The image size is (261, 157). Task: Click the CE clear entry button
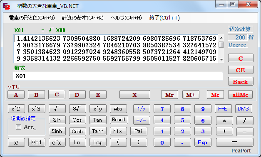[x=241, y=70]
